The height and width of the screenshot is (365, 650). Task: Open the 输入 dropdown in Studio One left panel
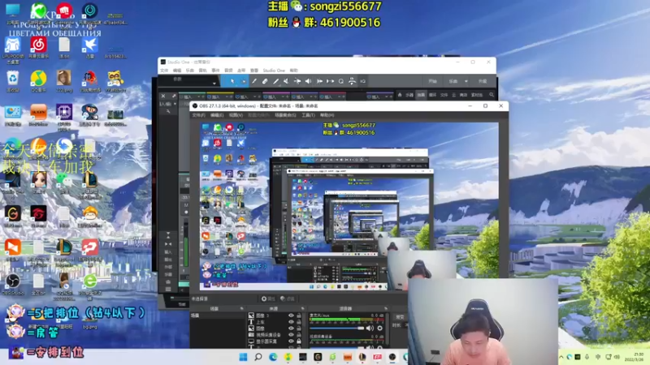(x=175, y=104)
